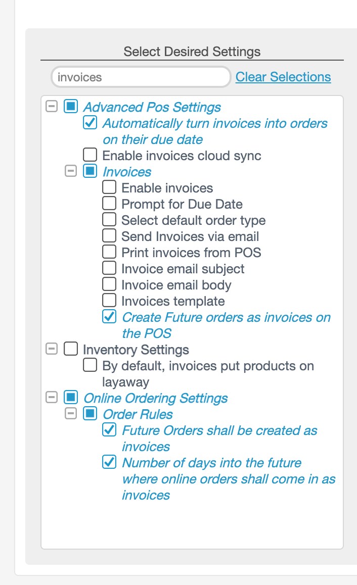This screenshot has width=357, height=585.
Task: Click the invoices search field
Action: coord(140,77)
